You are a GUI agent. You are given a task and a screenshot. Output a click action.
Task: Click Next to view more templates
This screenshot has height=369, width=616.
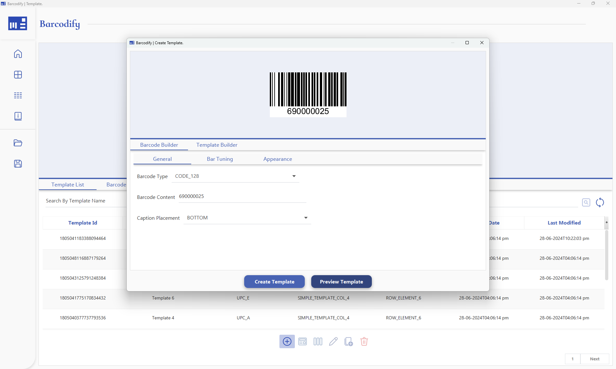pos(595,359)
